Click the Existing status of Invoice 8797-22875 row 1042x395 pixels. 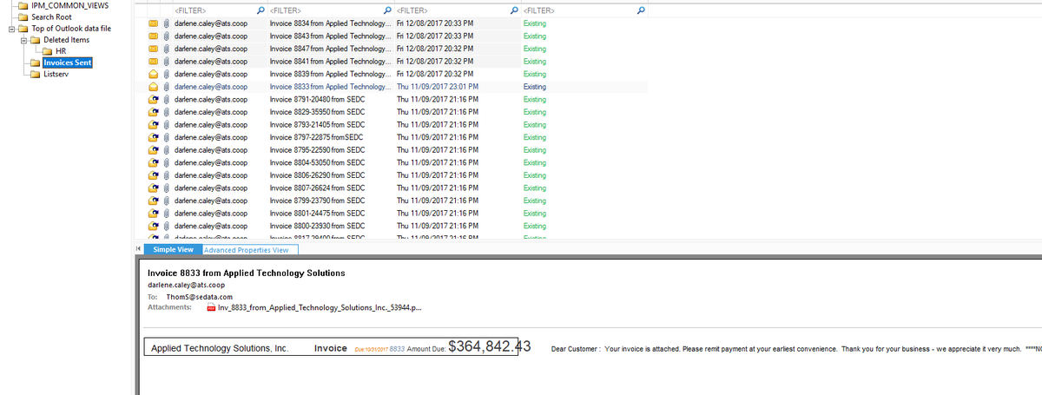pyautogui.click(x=535, y=137)
